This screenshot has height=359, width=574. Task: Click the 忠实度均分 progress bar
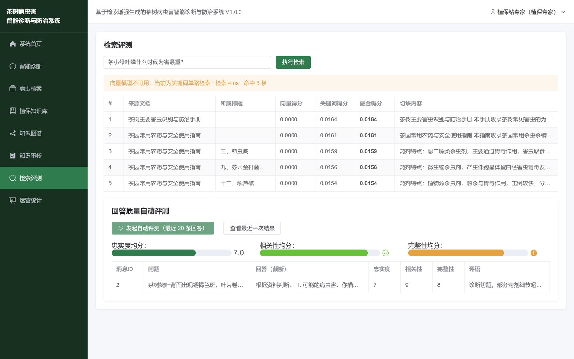(x=171, y=253)
